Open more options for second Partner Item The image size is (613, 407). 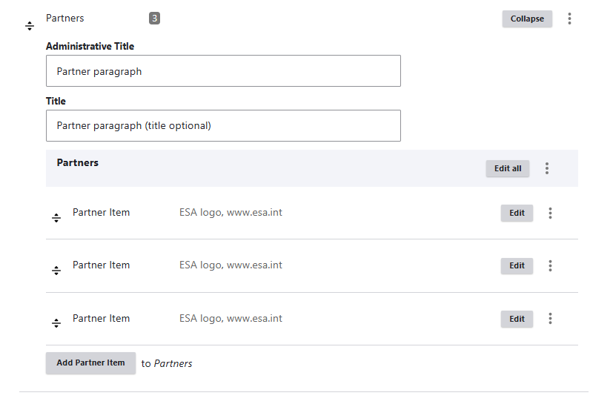550,266
